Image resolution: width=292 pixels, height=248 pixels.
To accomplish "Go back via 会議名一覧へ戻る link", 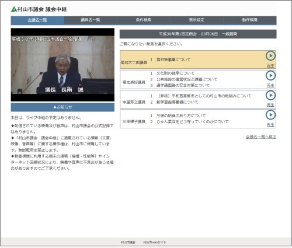I will pos(261,137).
